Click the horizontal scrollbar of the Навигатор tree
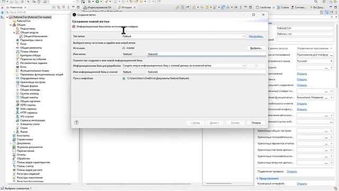 (40, 184)
